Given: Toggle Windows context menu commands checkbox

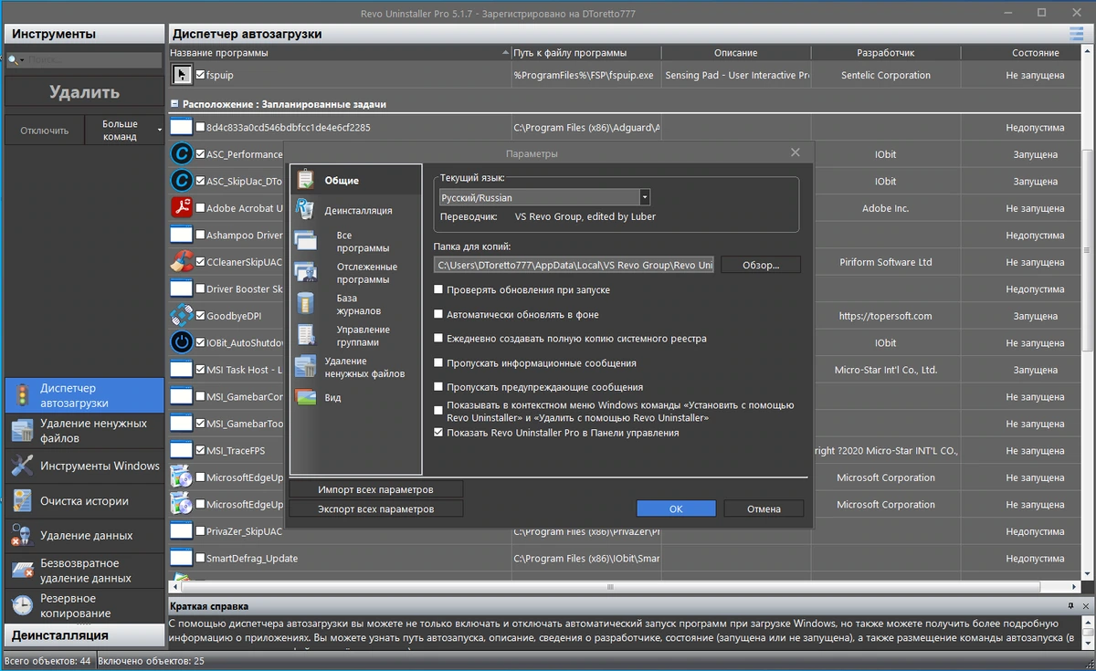Looking at the screenshot, I should tap(439, 411).
